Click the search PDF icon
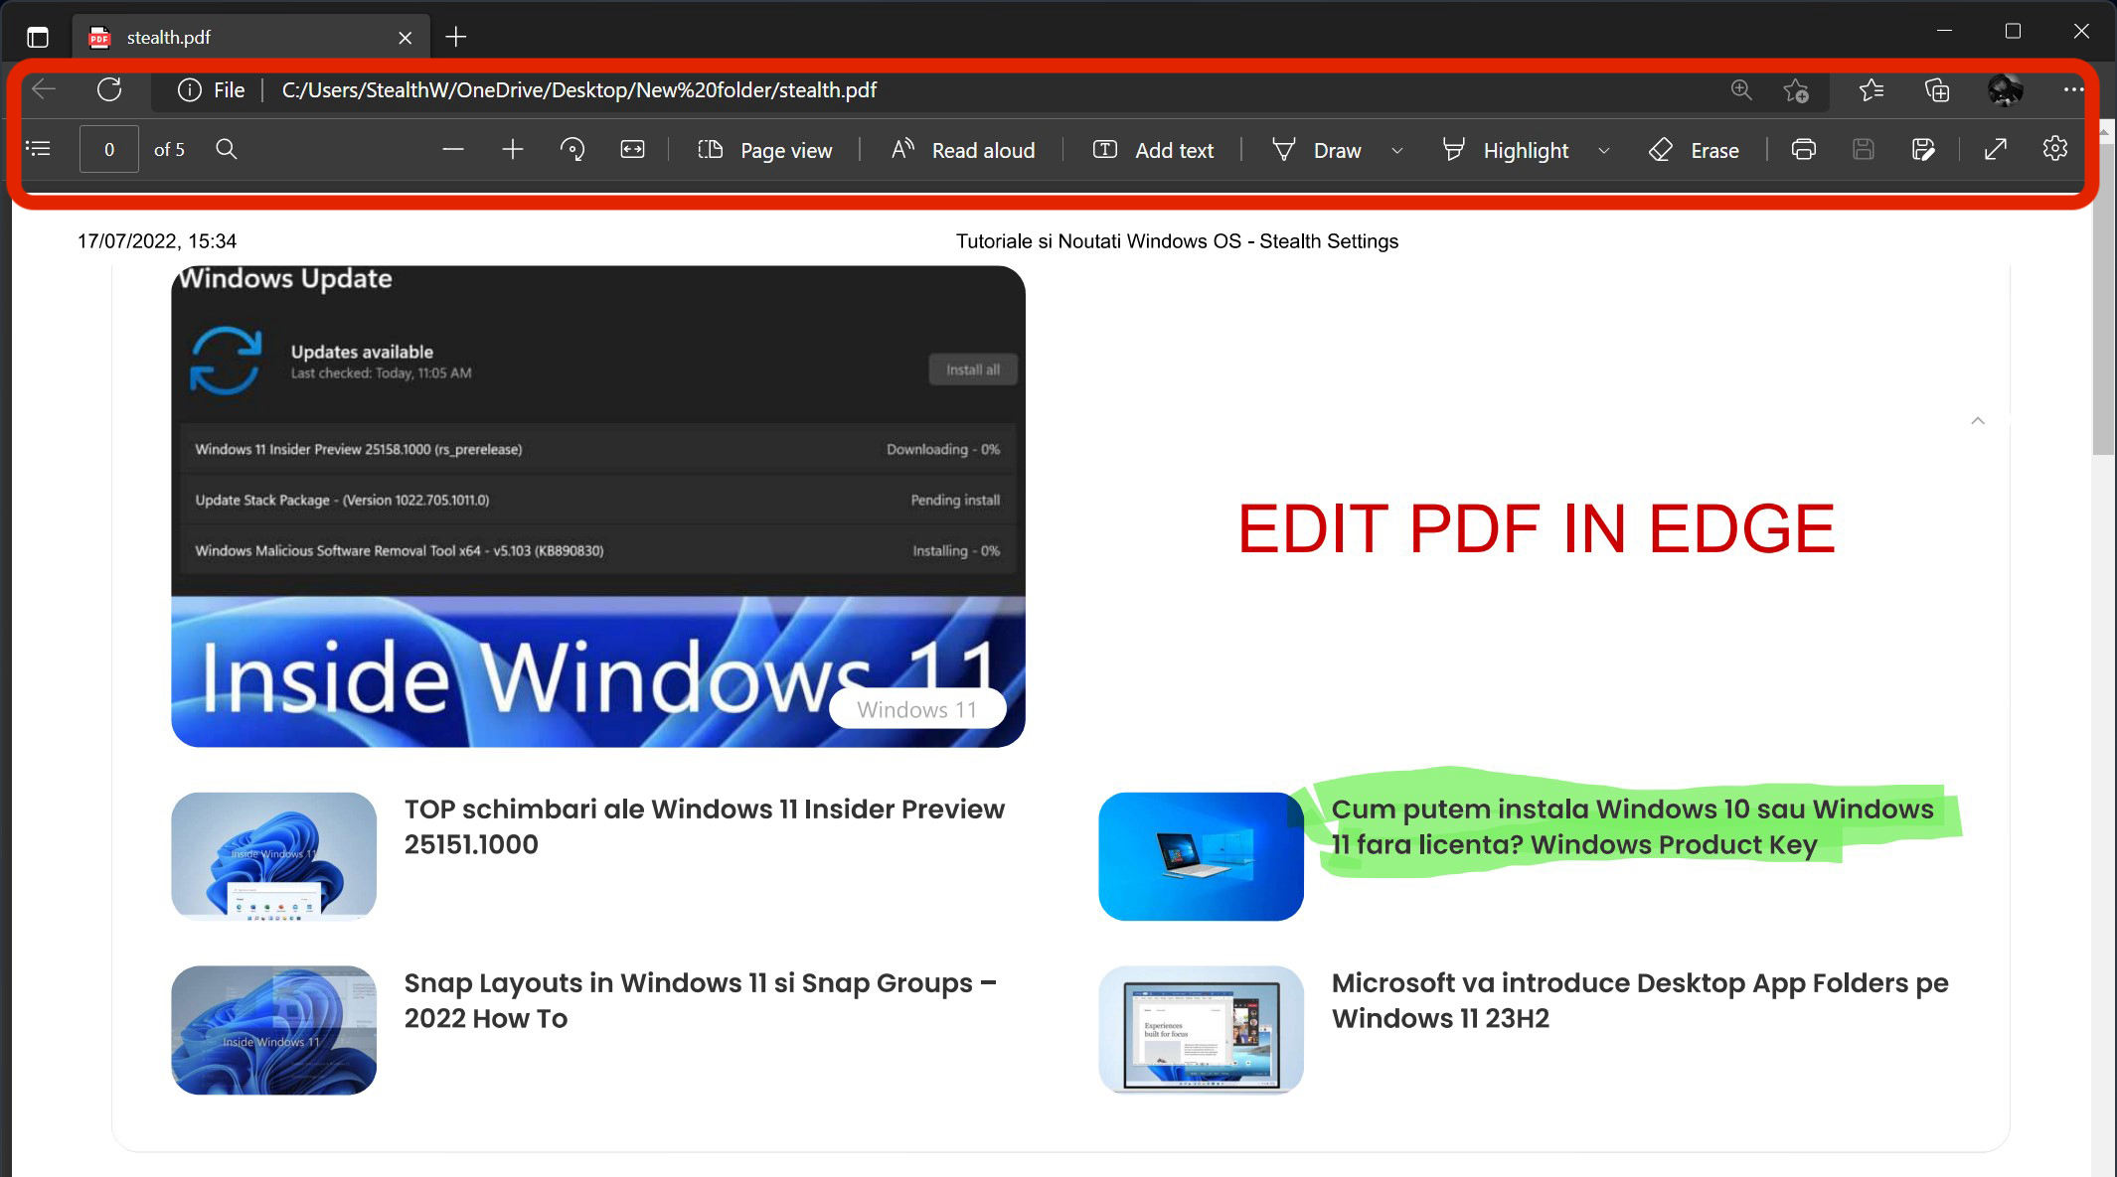 point(225,148)
